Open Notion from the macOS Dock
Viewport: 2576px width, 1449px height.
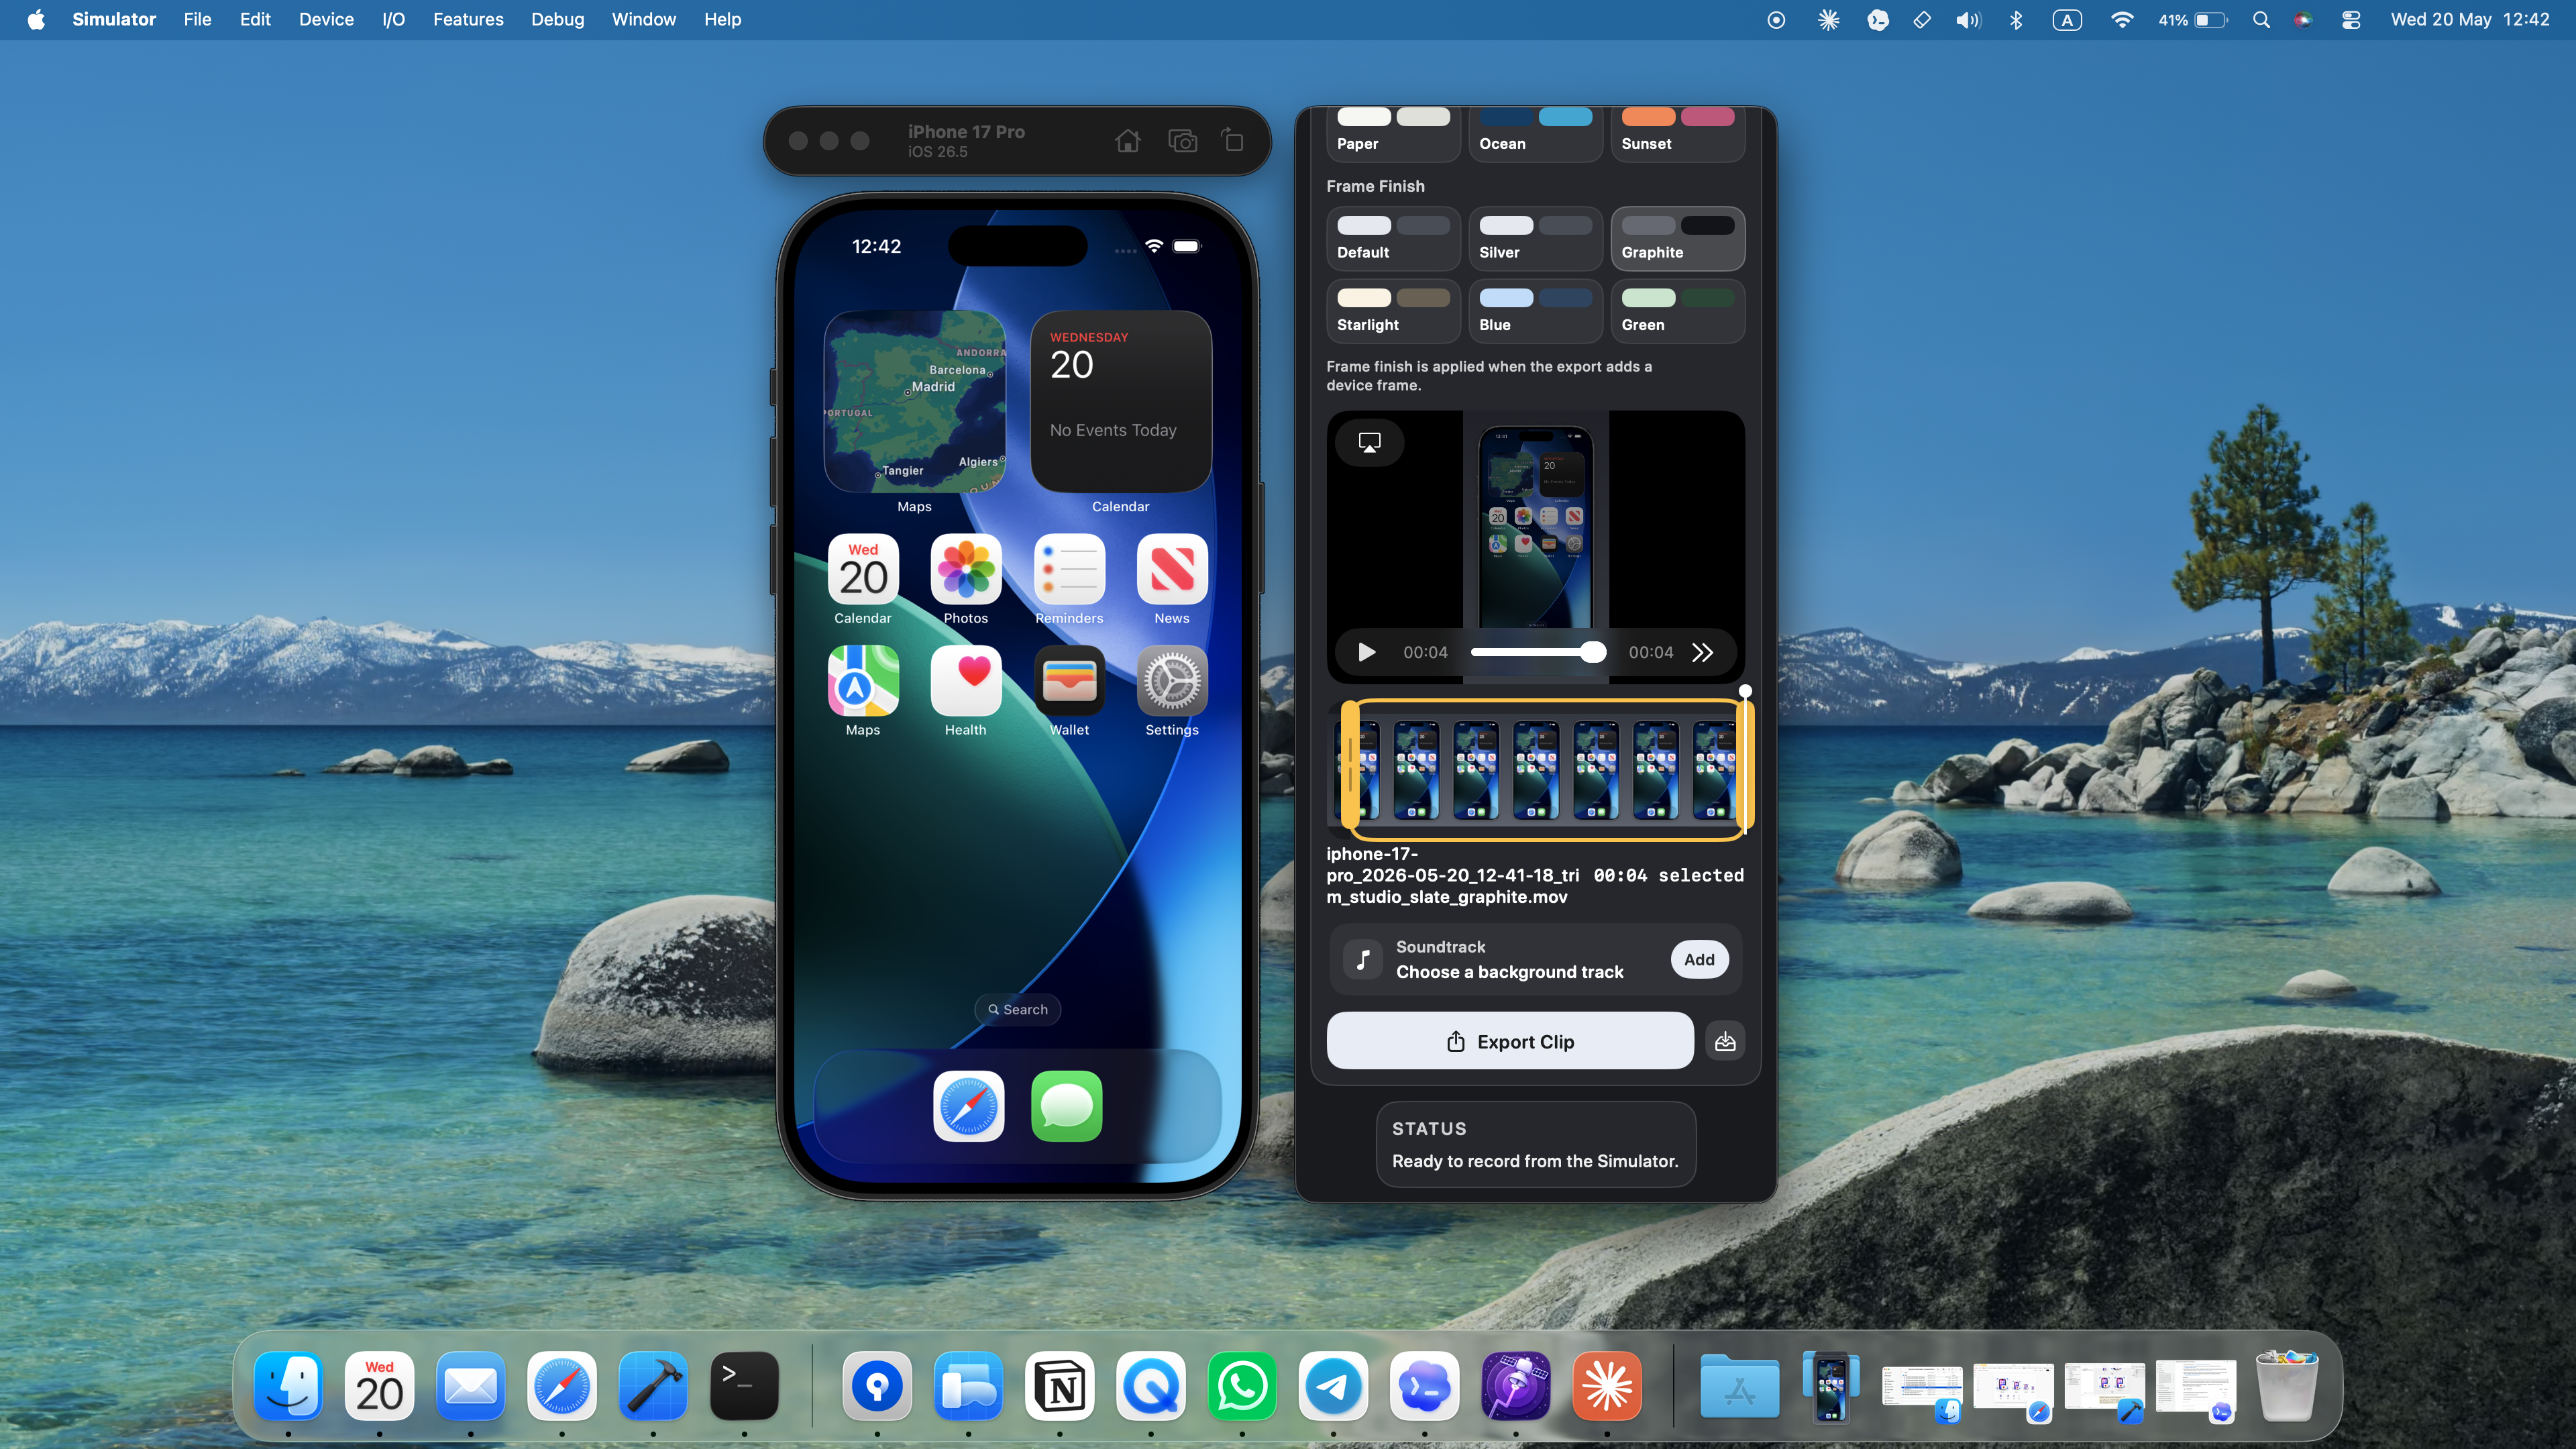tap(1059, 1387)
